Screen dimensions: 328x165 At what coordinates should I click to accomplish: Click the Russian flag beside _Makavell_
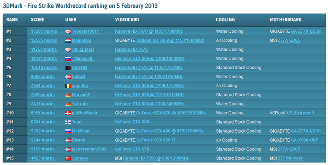pos(68,59)
